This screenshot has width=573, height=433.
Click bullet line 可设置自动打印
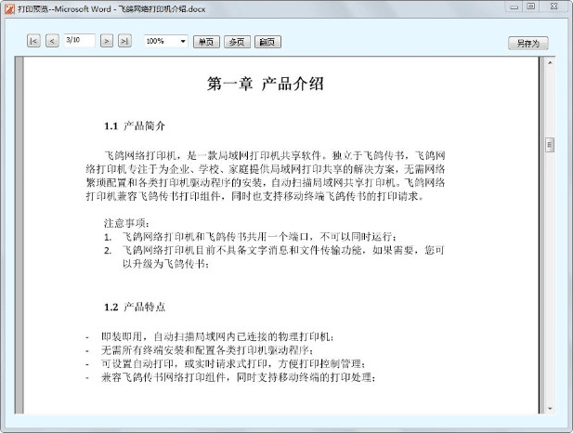click(226, 364)
